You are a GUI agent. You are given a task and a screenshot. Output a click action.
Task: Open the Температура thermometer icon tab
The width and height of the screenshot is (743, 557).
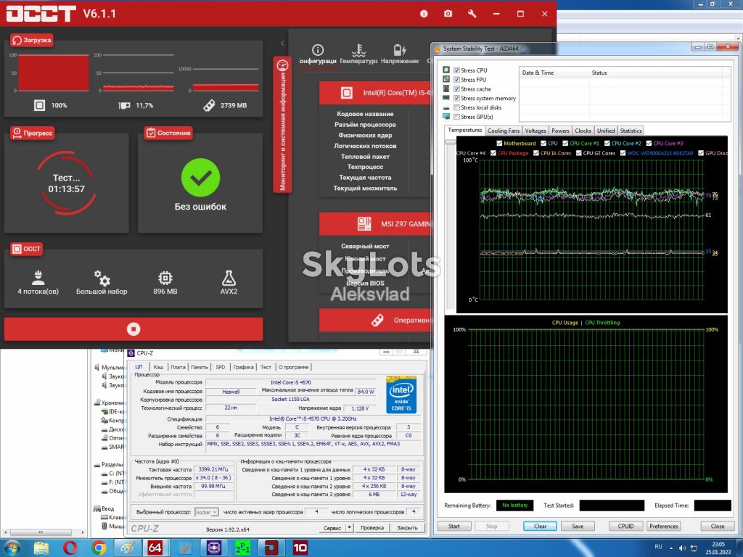[x=358, y=50]
